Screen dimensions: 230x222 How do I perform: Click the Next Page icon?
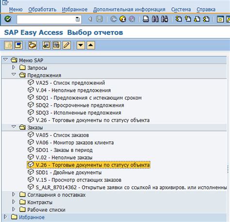pos(197,19)
